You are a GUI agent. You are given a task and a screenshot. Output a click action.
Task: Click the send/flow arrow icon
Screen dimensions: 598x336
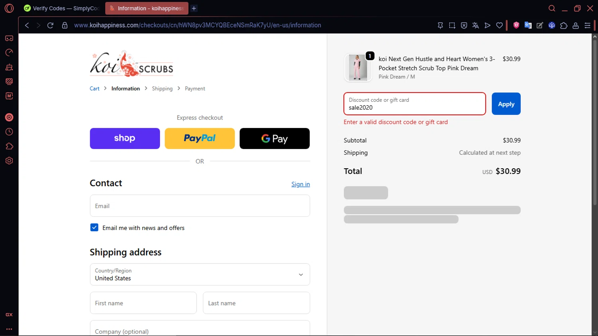tap(488, 25)
